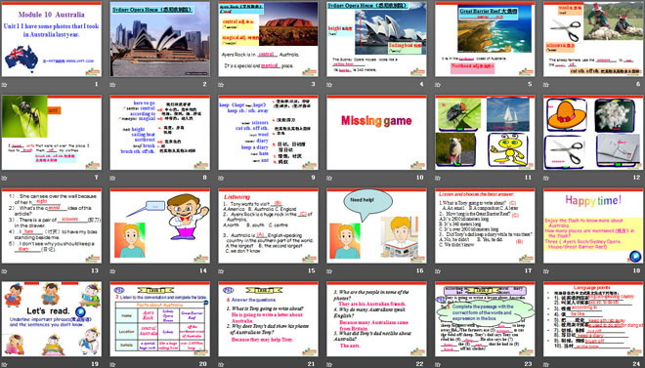The height and width of the screenshot is (368, 645).
Task: Click the animation star icon below slide 10
Action: 329,178
